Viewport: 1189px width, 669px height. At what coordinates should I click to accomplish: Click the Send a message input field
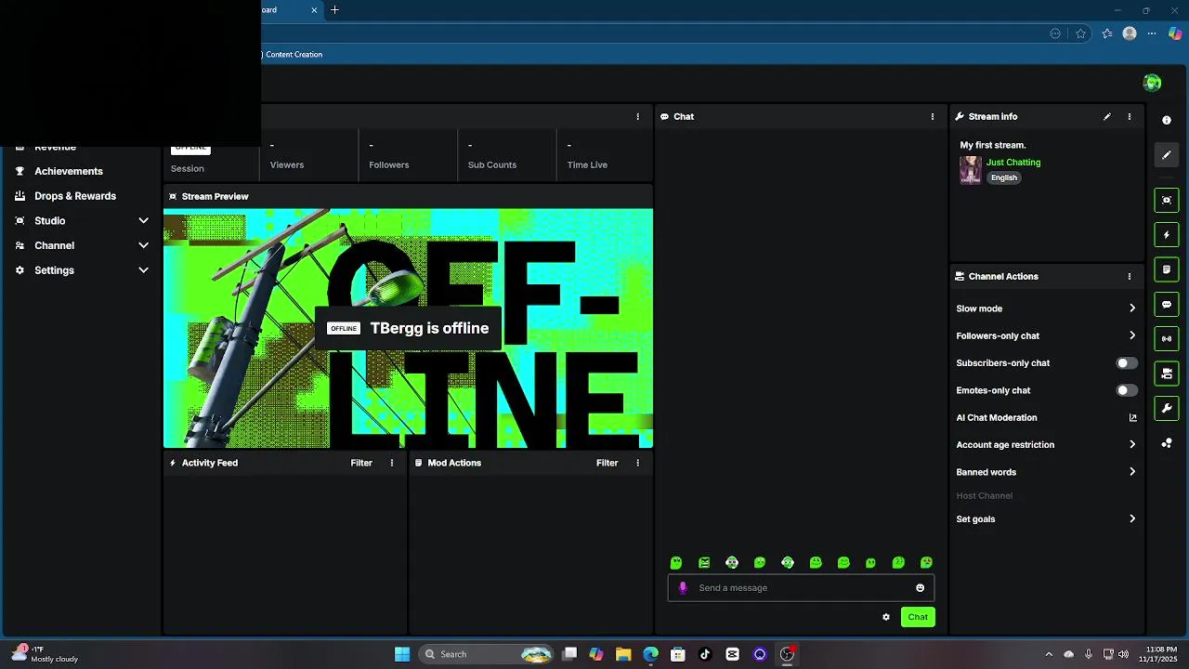pos(801,587)
